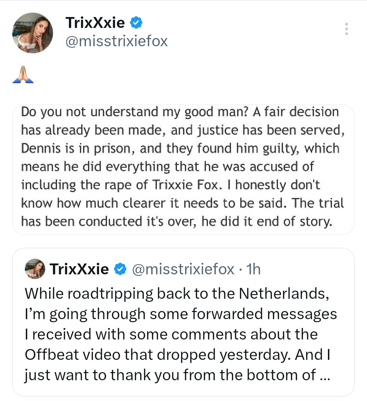Click the word "Netherlands" in the quoted tweet
367x401 pixels.
[x=284, y=294]
